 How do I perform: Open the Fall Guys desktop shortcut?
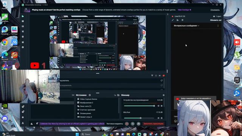[x=14, y=30]
